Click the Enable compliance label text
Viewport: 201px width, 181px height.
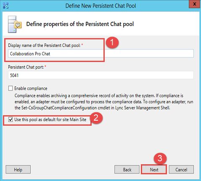(x=31, y=88)
